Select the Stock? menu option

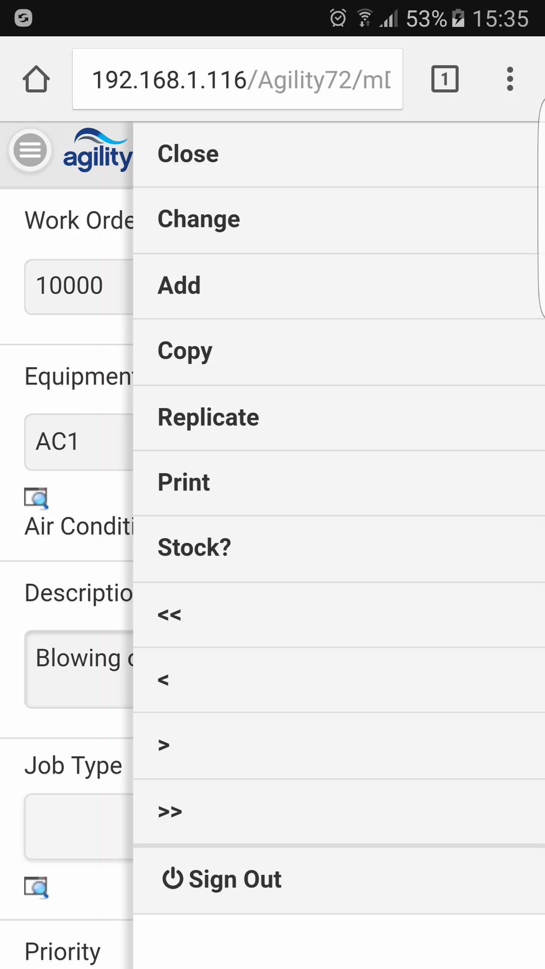point(194,548)
